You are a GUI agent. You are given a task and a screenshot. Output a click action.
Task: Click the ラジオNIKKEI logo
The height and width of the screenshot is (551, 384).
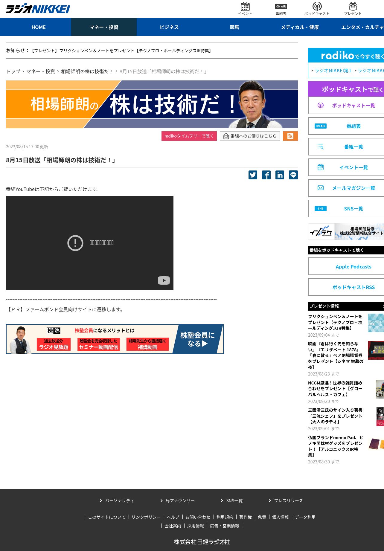click(38, 8)
